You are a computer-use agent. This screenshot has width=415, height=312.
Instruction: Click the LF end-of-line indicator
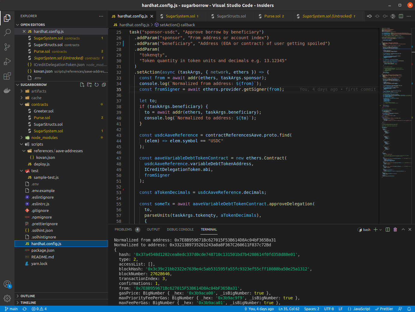[340, 309]
